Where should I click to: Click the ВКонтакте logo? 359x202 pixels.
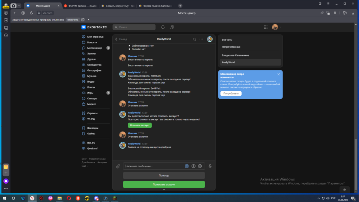[94, 27]
